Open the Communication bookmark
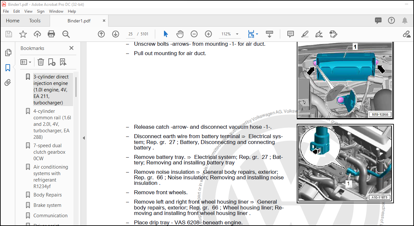Screen dimensions: 414x226 (x=50, y=216)
